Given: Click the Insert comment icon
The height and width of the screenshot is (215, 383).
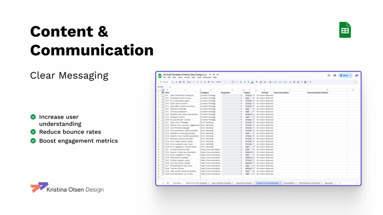Looking at the screenshot, I should click(x=294, y=82).
